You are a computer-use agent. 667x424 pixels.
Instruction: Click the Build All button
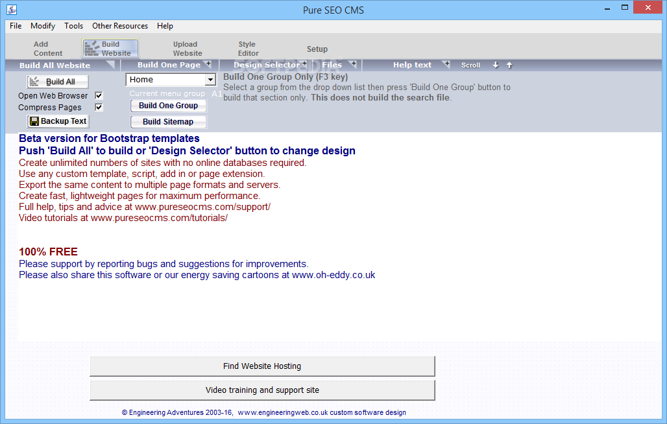click(58, 82)
